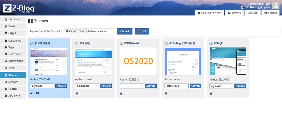Image resolution: width=282 pixels, height=137 pixels.
Task: Activate the OS2020-Vue theme
Action: tap(151, 86)
